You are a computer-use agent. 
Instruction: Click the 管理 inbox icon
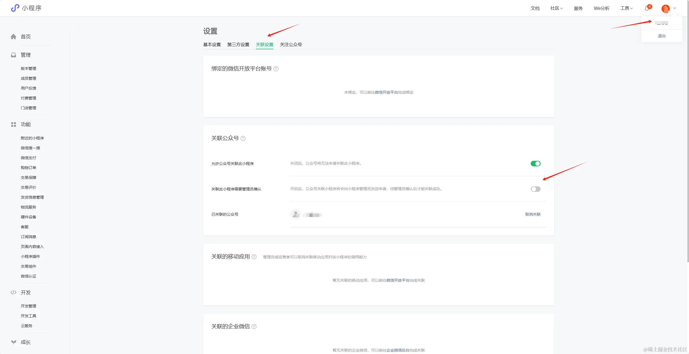pos(13,55)
